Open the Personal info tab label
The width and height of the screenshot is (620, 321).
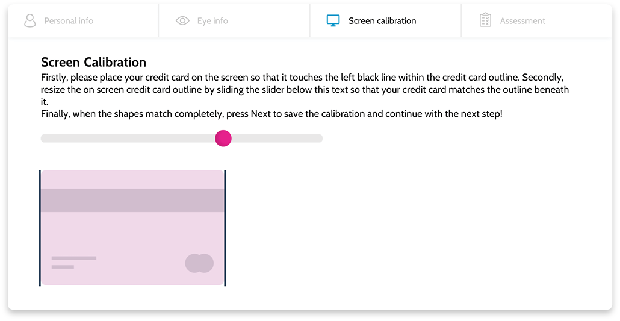69,21
